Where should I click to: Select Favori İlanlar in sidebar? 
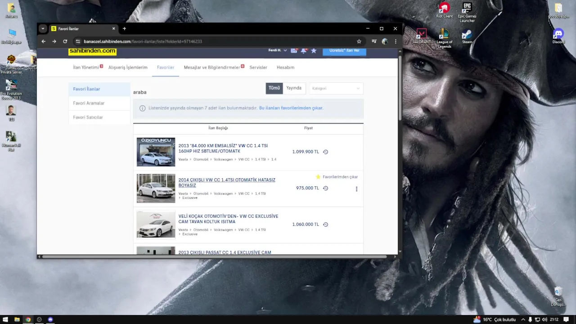coord(99,89)
